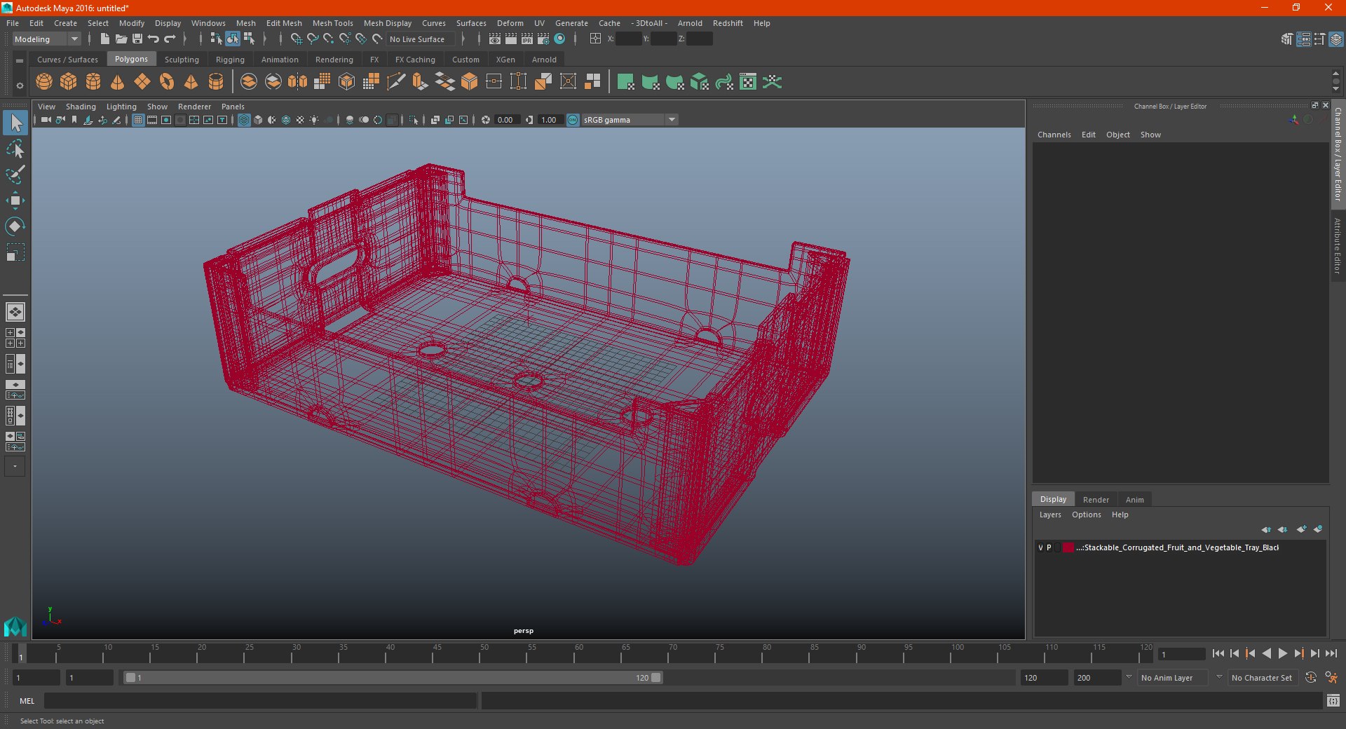1346x729 pixels.
Task: Click the MEL command input field
Action: point(261,701)
